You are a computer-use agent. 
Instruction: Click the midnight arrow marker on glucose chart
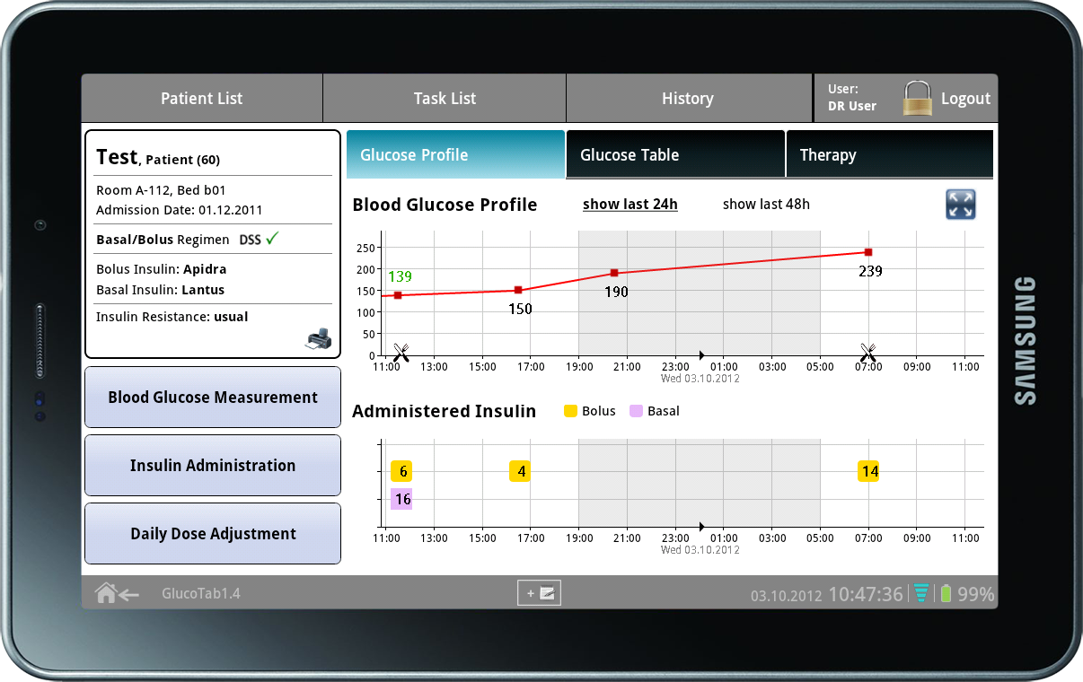coord(701,355)
